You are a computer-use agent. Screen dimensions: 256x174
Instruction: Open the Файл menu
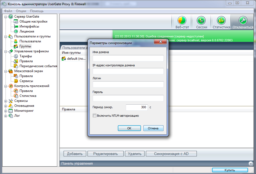click(x=8, y=11)
